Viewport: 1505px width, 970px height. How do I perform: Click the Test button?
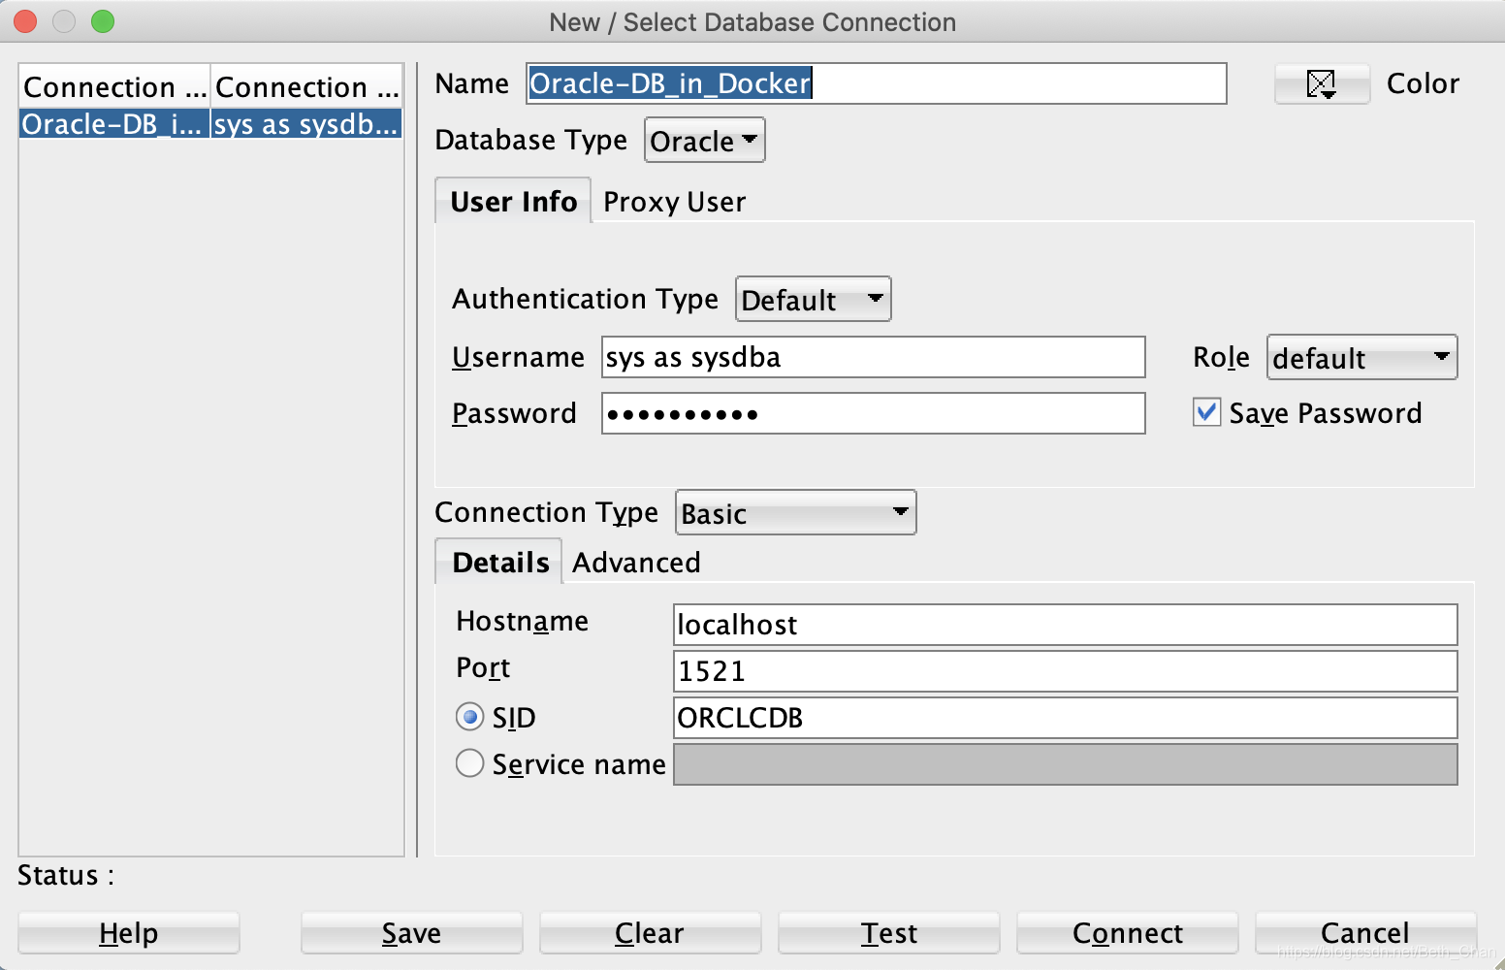click(x=889, y=933)
